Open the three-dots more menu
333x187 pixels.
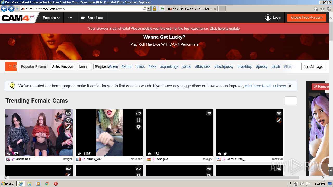click(x=70, y=18)
